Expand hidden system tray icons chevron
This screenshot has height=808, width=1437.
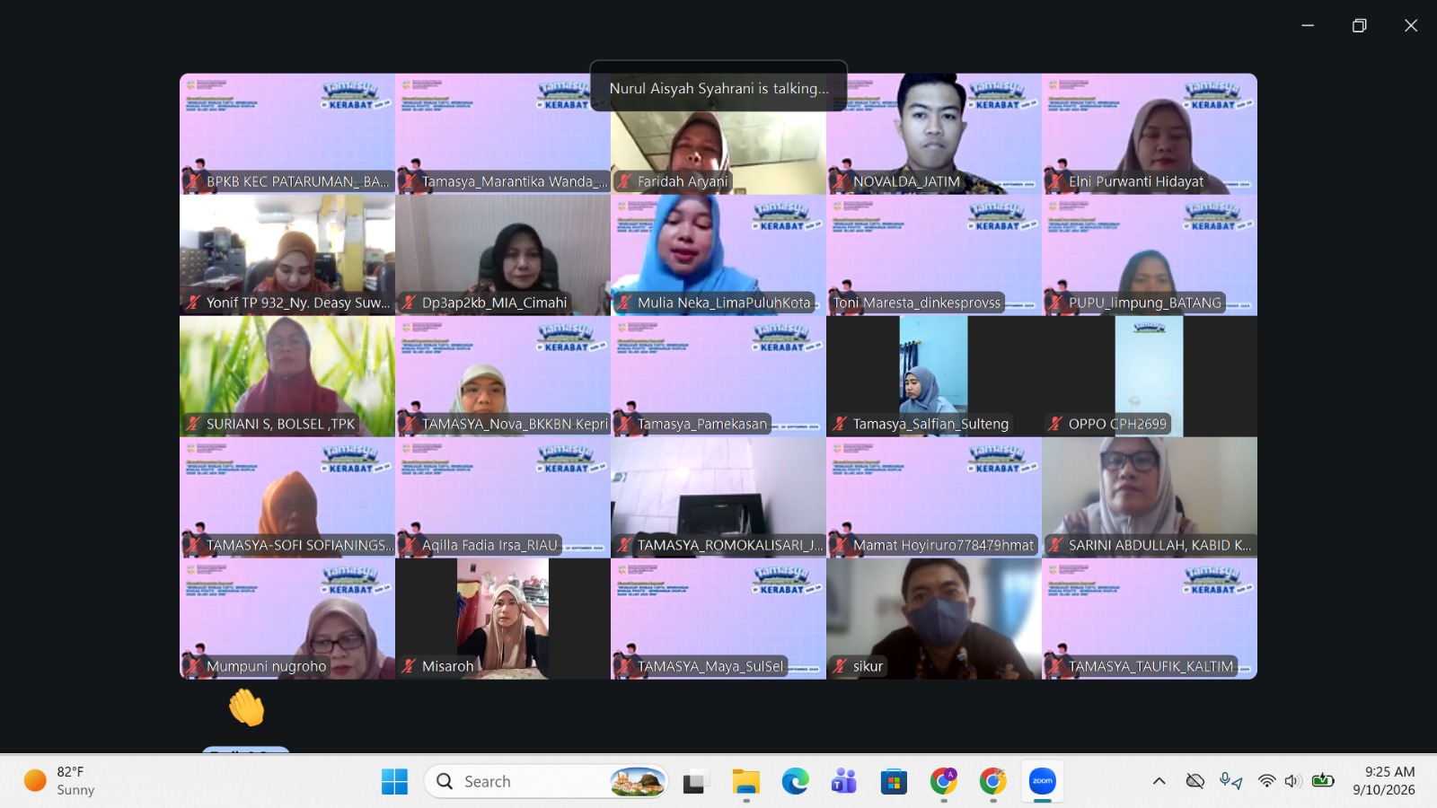[x=1159, y=781]
